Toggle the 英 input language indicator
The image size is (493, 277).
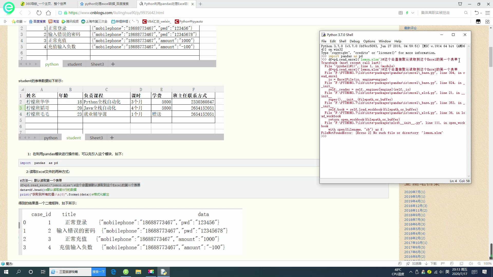447,272
